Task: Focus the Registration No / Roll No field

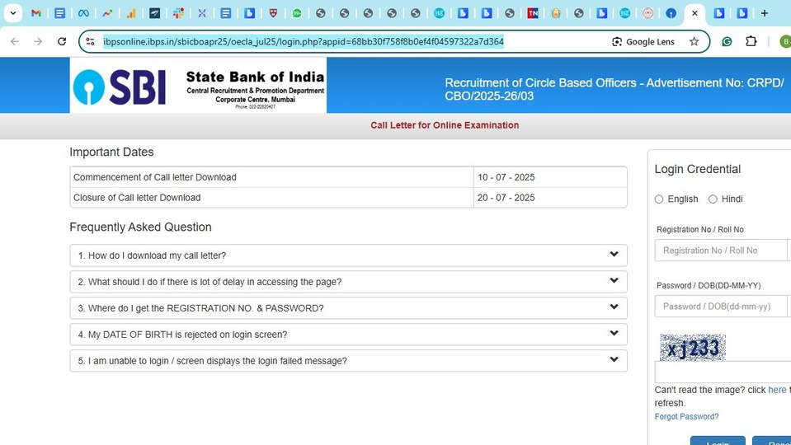Action: (722, 251)
